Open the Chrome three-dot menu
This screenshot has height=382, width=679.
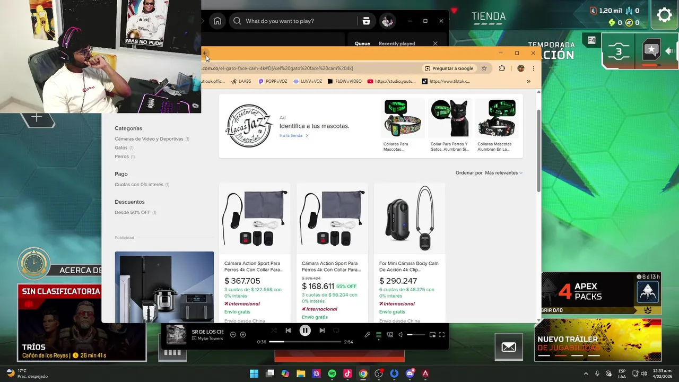[534, 68]
